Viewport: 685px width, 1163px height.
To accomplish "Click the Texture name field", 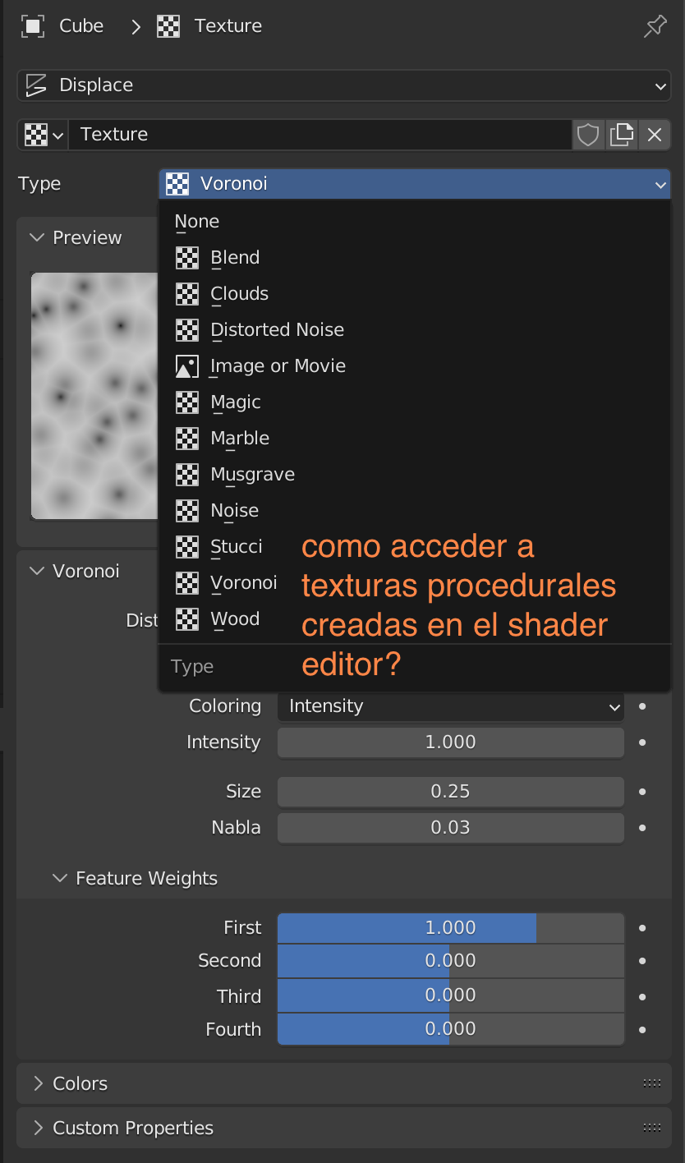I will [x=320, y=135].
